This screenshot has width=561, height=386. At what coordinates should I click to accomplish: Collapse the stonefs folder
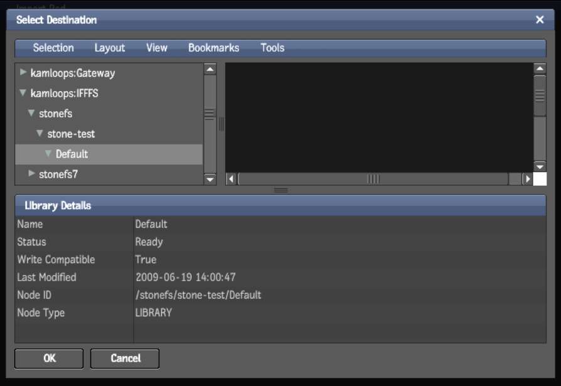click(32, 114)
